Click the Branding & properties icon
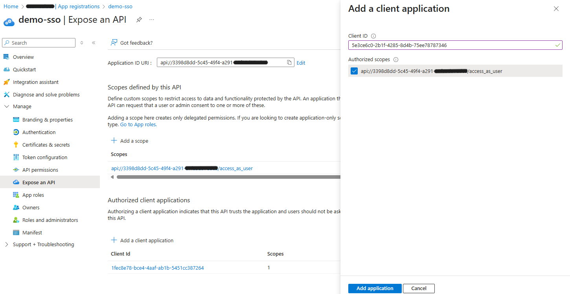Viewport: 570px width, 294px height. click(x=16, y=120)
